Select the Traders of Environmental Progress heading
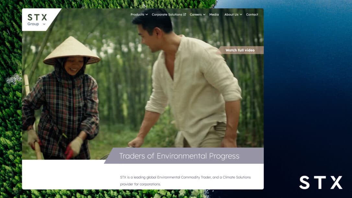The width and height of the screenshot is (352, 198). [x=179, y=156]
